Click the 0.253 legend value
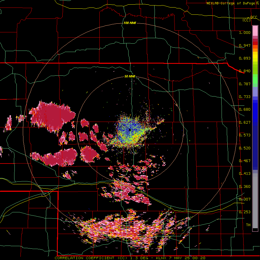Viewport: 260px width, 260px height. [x=245, y=212]
